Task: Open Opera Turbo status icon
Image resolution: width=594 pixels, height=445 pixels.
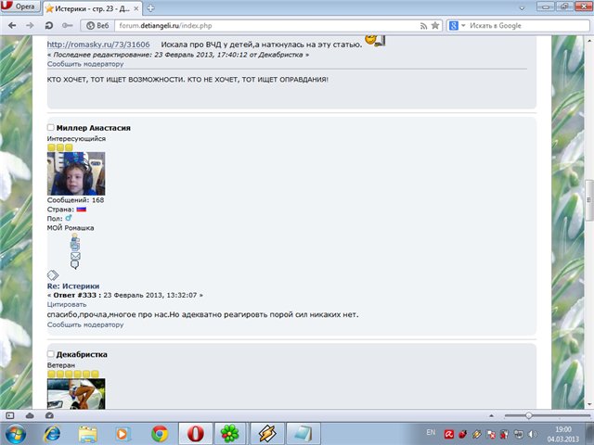Action: (49, 415)
